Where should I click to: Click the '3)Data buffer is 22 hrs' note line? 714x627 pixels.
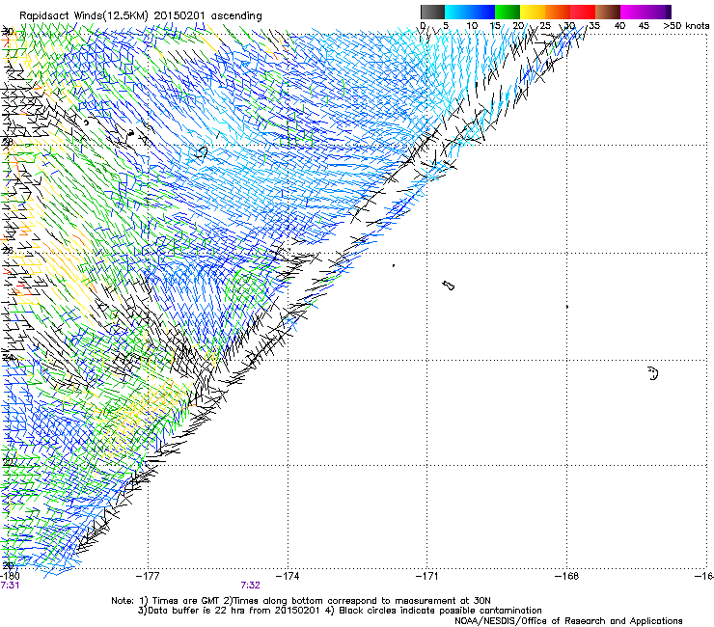340,611
